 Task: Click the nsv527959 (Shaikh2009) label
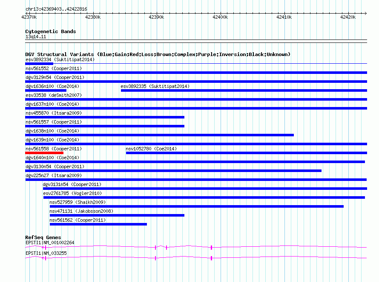[x=78, y=202]
